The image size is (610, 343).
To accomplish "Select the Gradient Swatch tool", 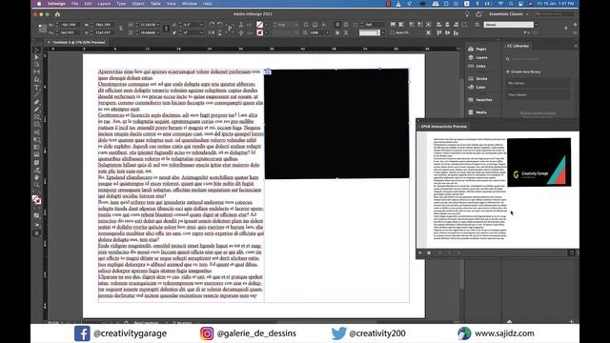I will [36, 147].
